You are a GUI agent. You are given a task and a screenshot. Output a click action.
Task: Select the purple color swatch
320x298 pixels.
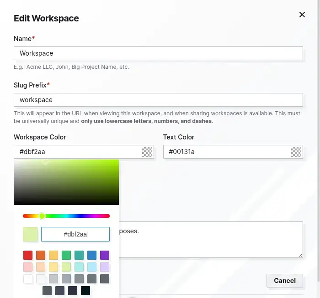[105, 255]
